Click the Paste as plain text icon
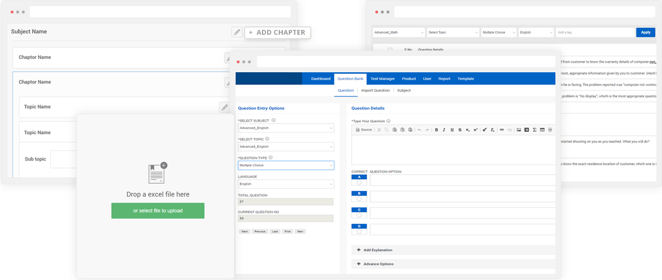Screen dimensions: 662x280 click(402, 130)
